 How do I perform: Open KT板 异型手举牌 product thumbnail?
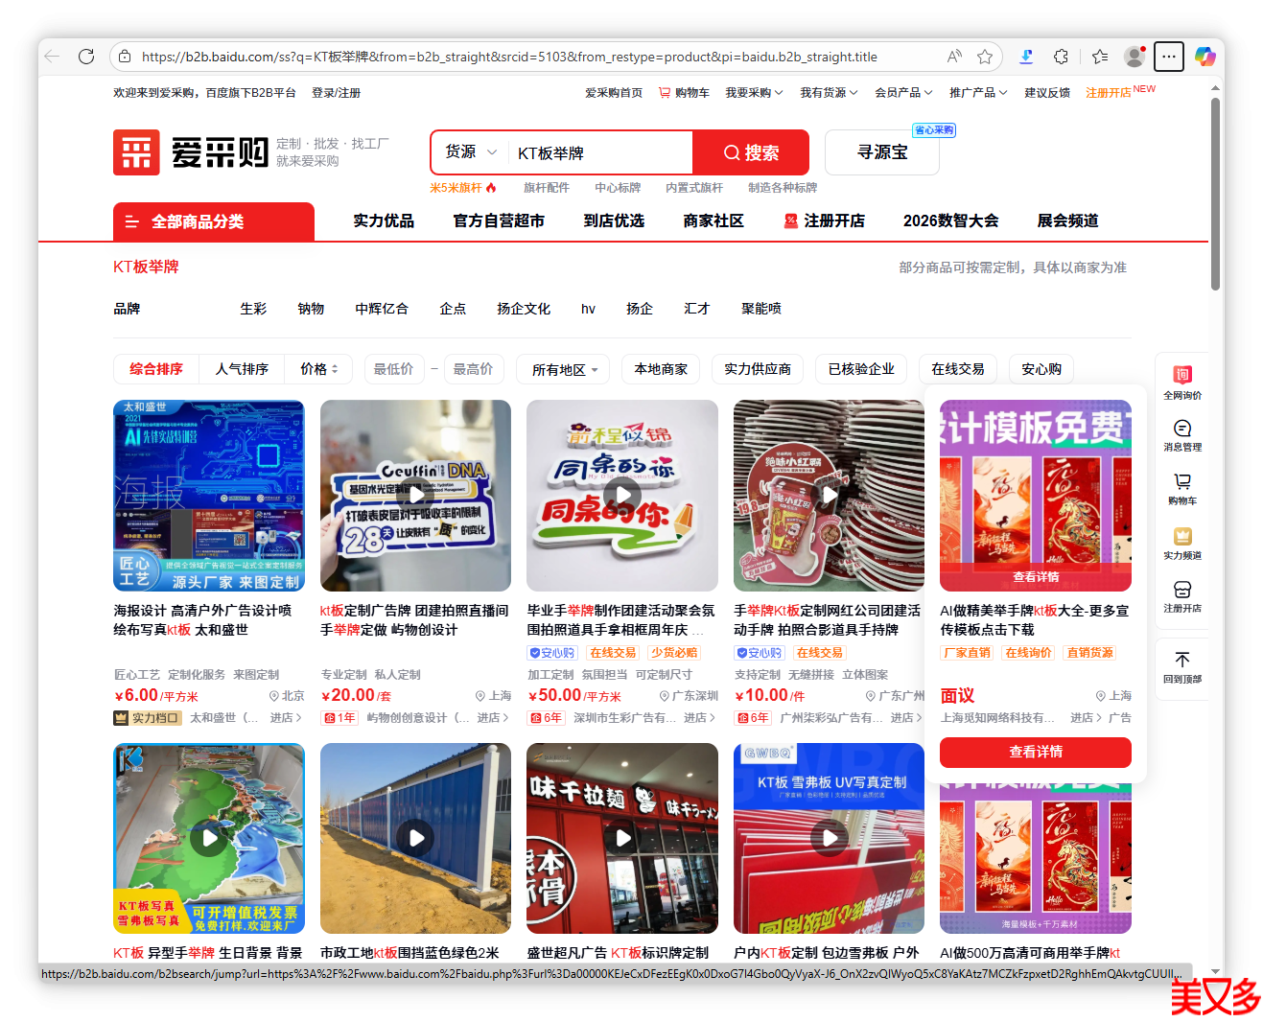(x=209, y=838)
